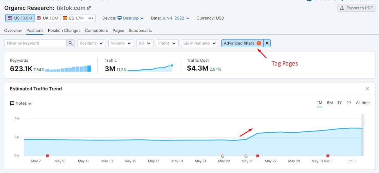Image resolution: width=379 pixels, height=173 pixels.
Task: Select the US 10.8M database
Action: pyautogui.click(x=20, y=18)
